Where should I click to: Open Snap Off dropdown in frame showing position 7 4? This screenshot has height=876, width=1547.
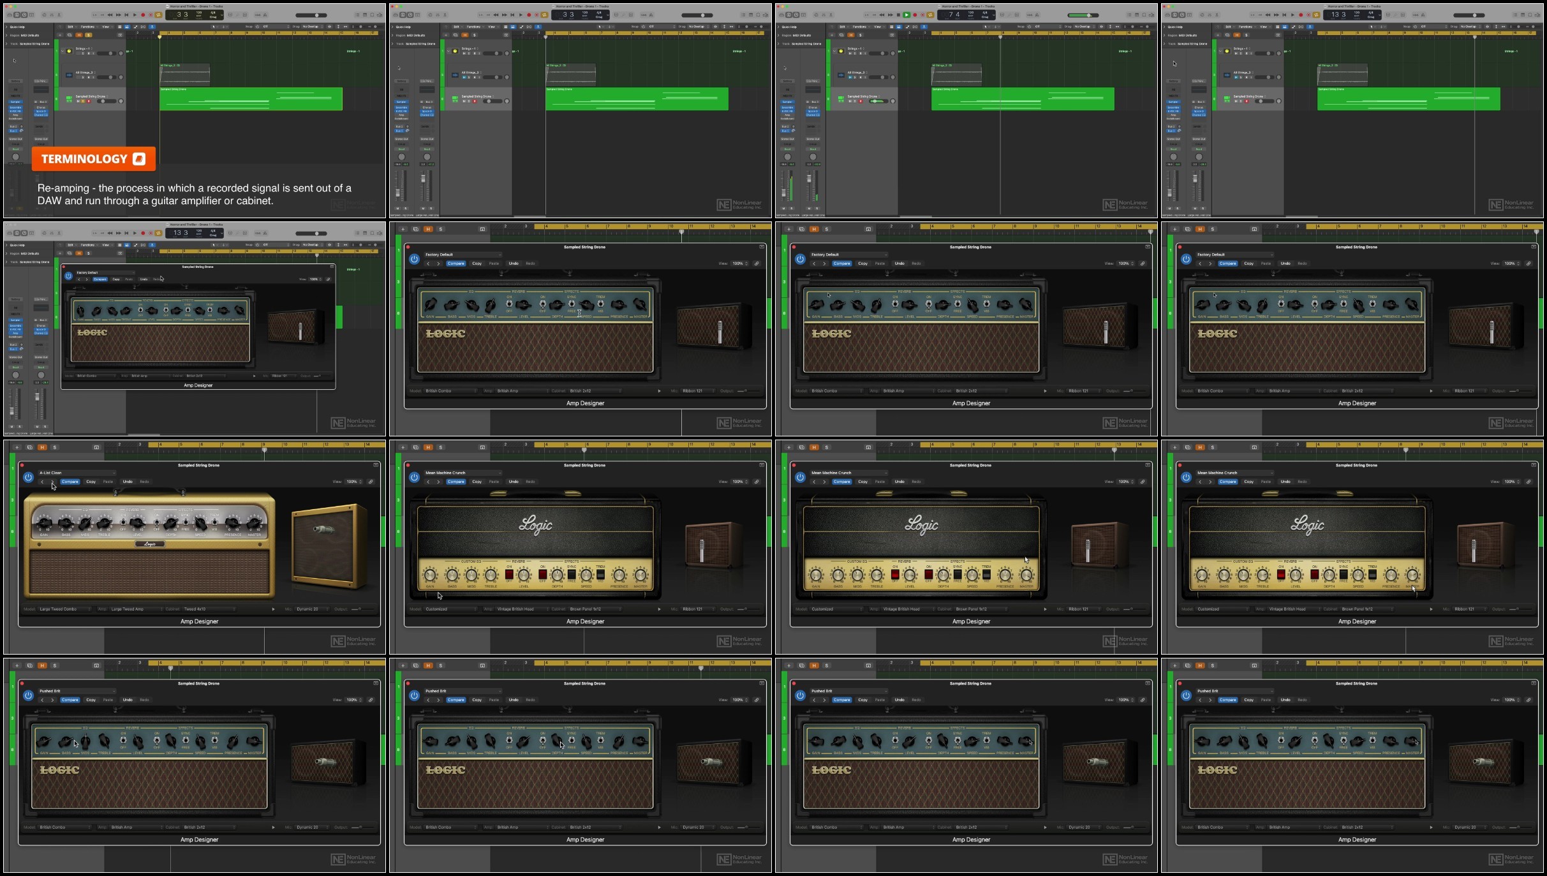(1047, 26)
